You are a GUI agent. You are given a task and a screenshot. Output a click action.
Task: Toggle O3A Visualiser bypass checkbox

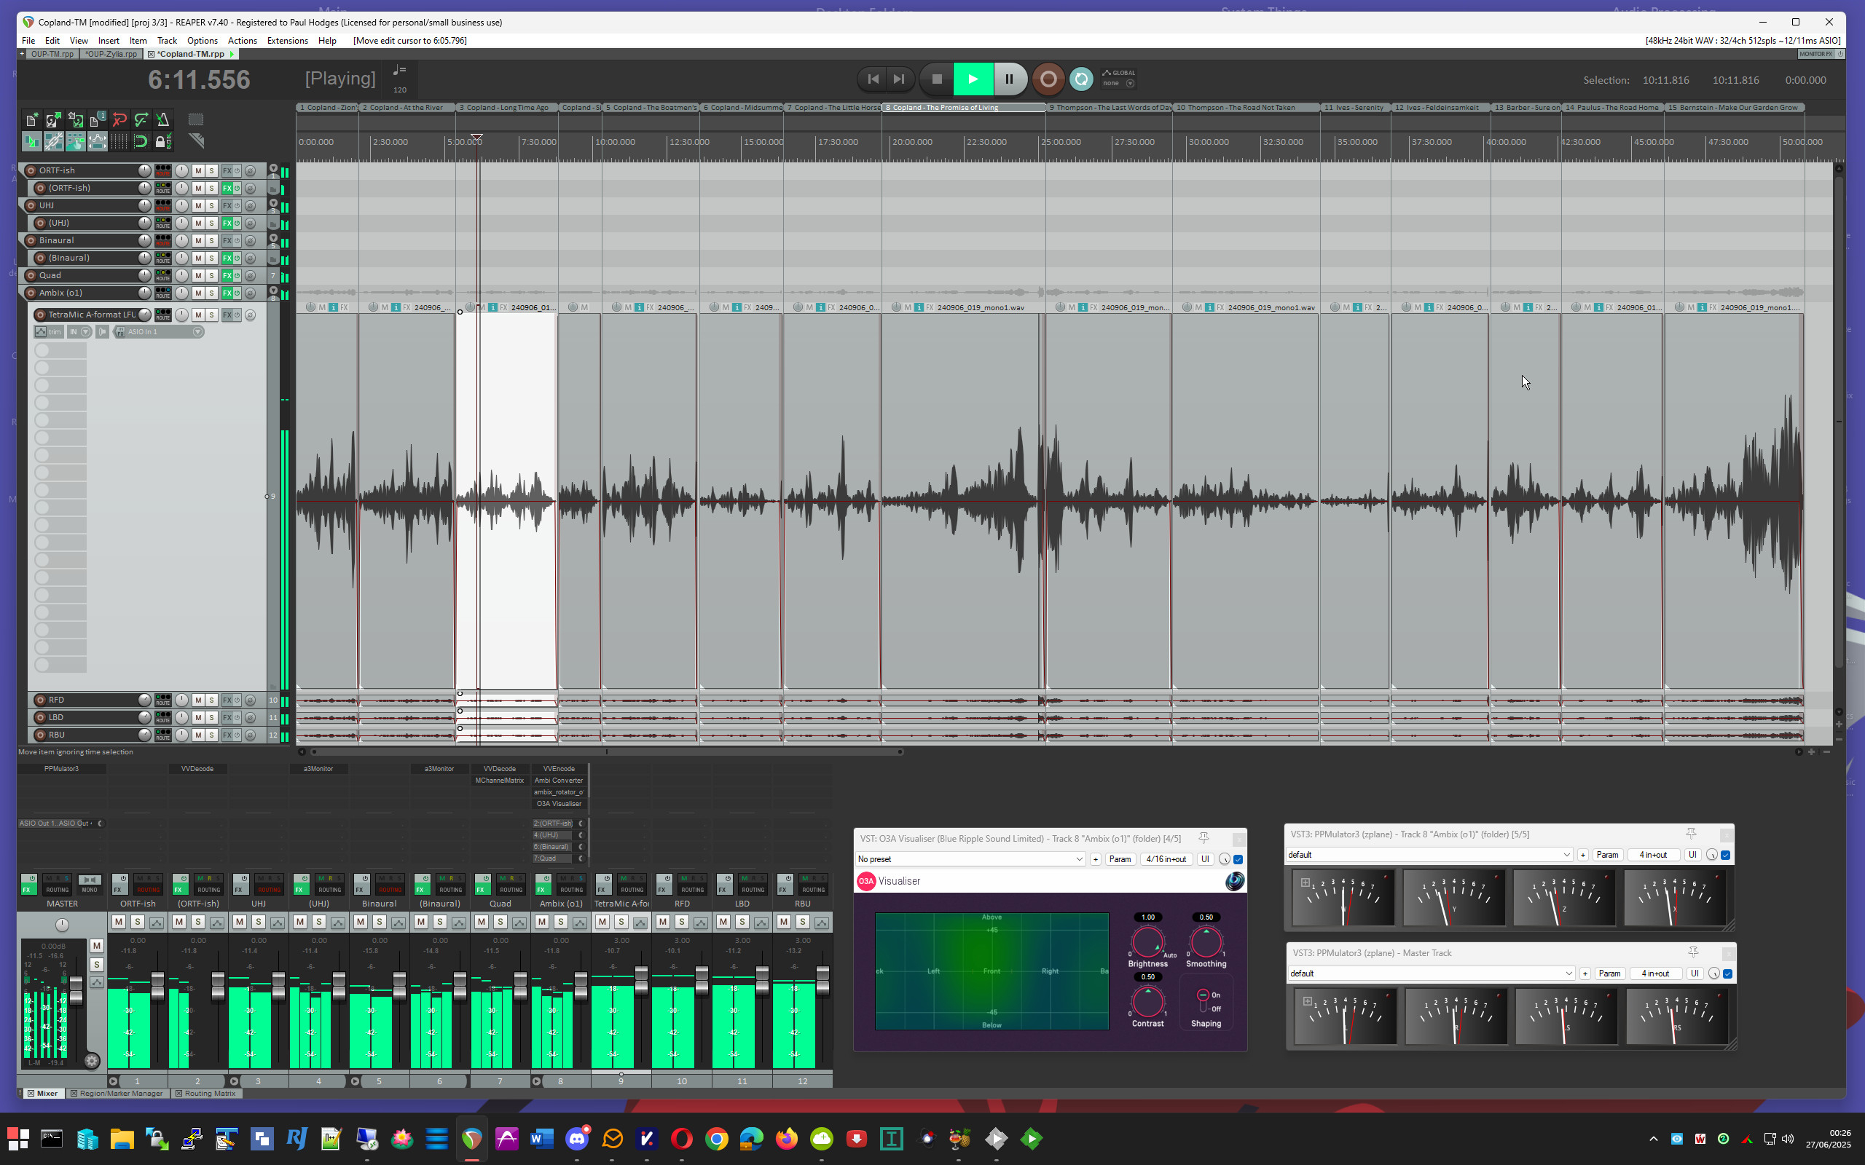(x=1238, y=859)
